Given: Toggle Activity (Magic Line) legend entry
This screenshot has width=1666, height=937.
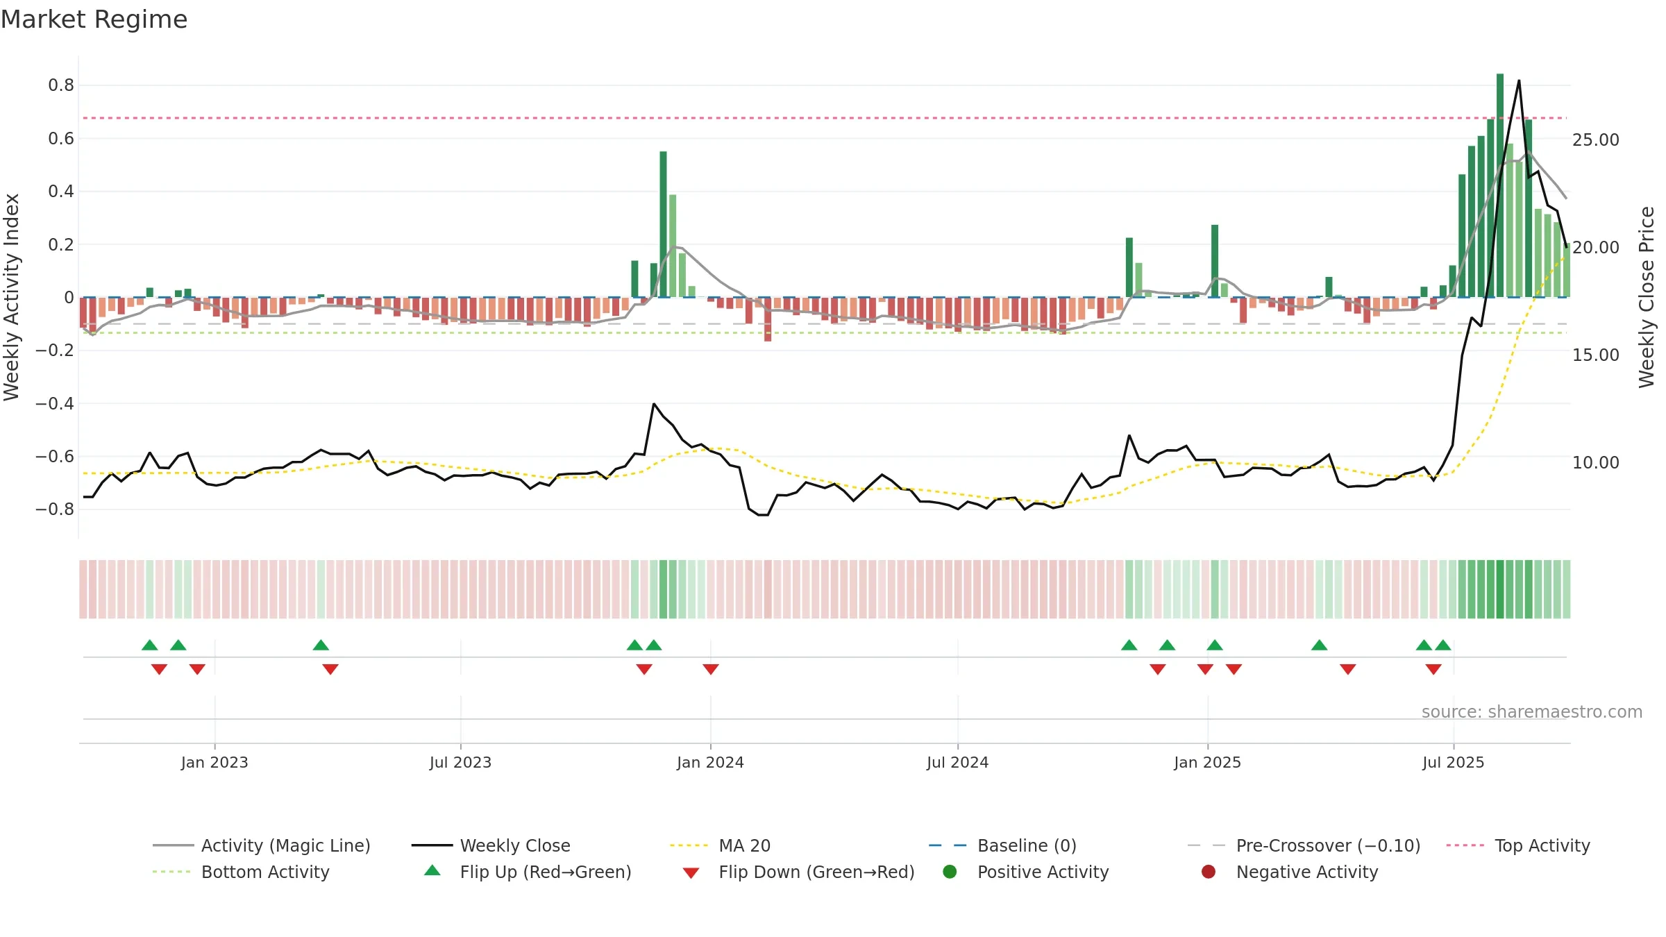Looking at the screenshot, I should pyautogui.click(x=262, y=845).
